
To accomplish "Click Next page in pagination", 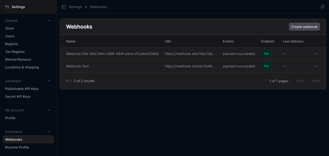I will [x=316, y=81].
